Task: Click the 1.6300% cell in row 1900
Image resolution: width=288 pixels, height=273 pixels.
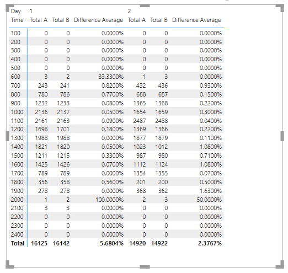Action: (211, 191)
